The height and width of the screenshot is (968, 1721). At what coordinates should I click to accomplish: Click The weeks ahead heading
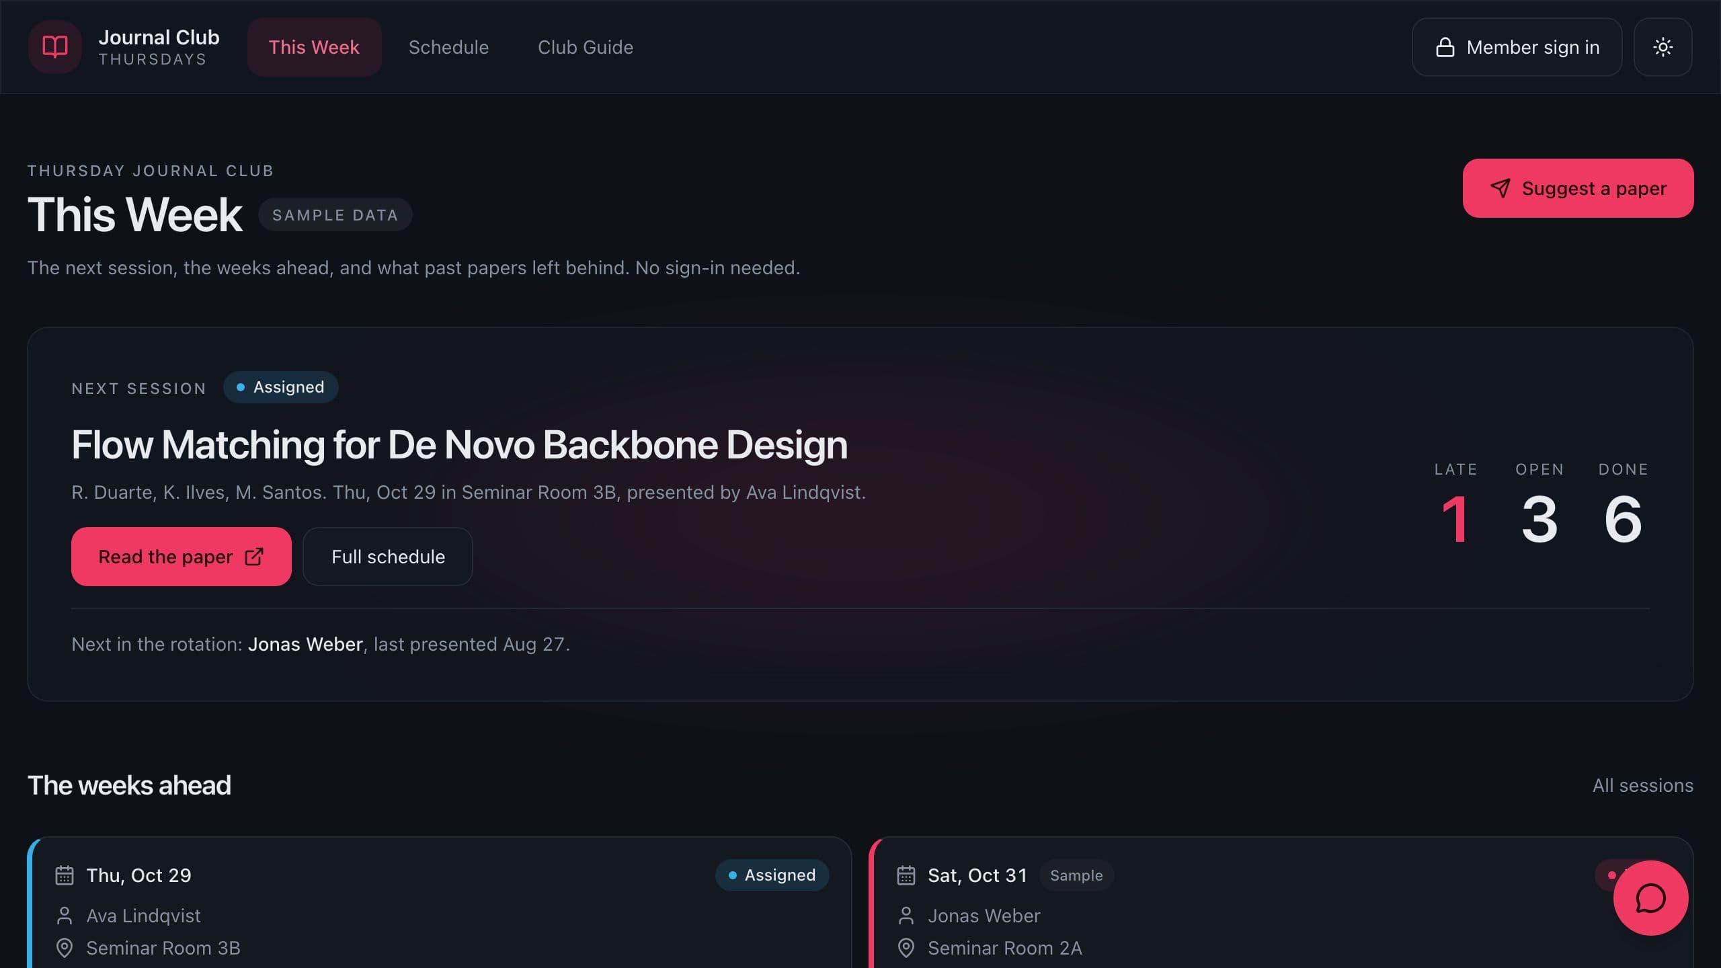[x=129, y=785]
